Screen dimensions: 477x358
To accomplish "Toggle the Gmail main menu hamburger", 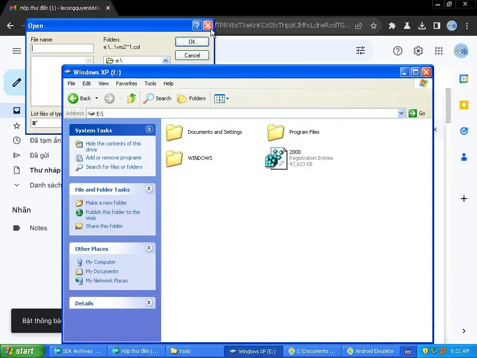I will pyautogui.click(x=17, y=50).
